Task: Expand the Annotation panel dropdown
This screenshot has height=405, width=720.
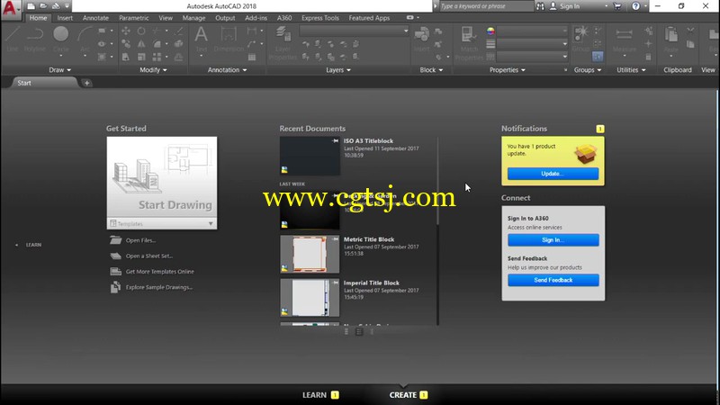Action: pos(228,70)
